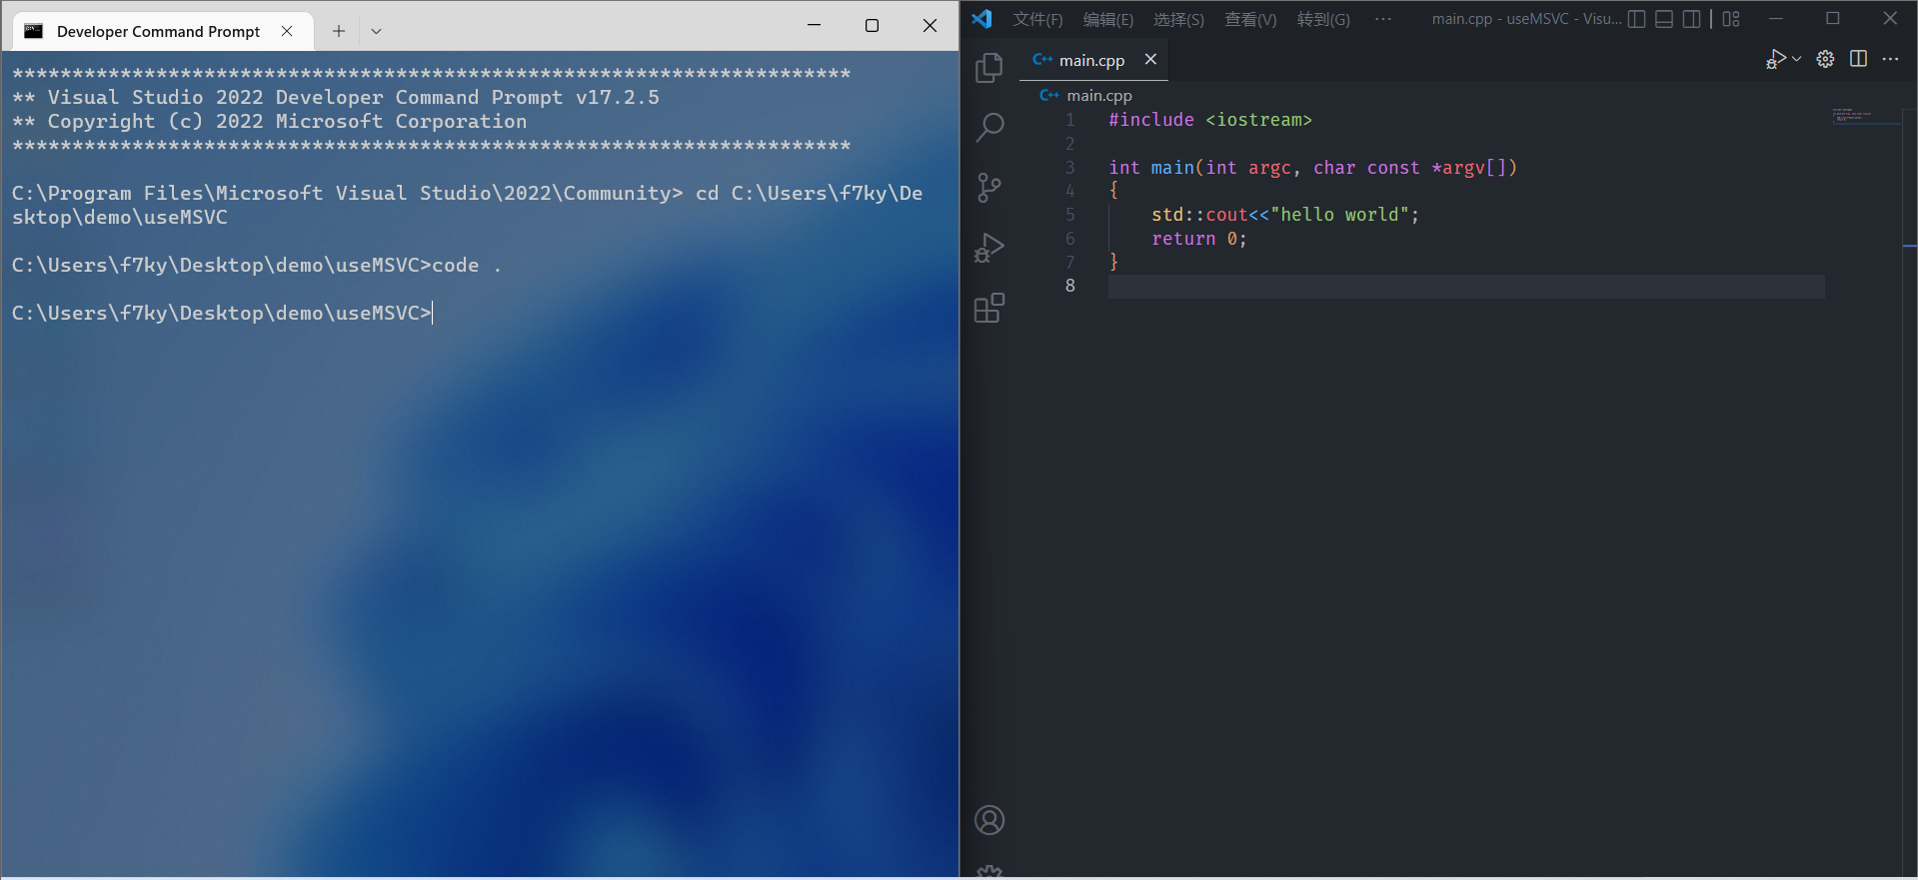Open the Customize Layout control
Viewport: 1918px width, 880px height.
1731,19
